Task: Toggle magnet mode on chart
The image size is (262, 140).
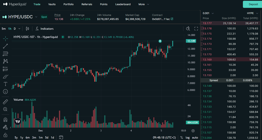Action: [x=5, y=120]
